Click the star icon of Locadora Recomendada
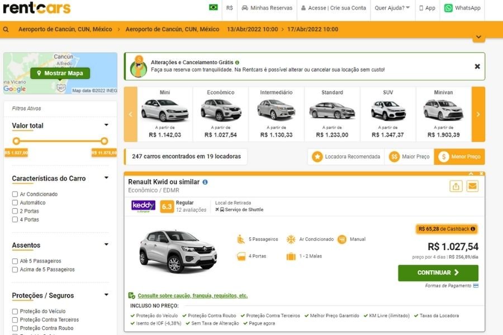 pos(317,157)
